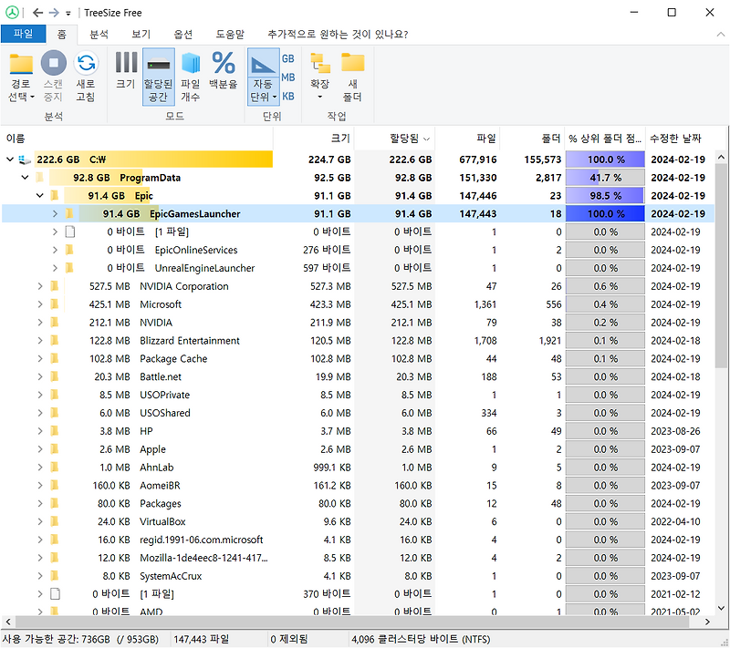
Task: Sort by the 할당됨 column header
Action: 395,139
